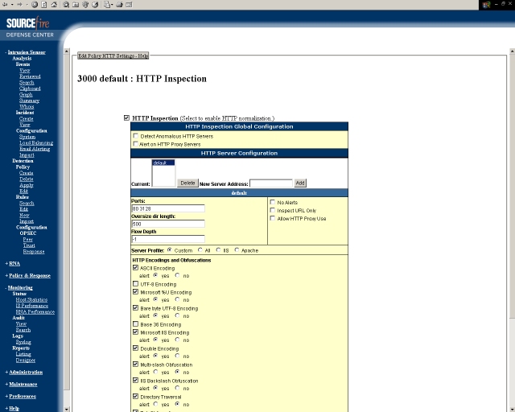This screenshot has width=515, height=412.
Task: Open the Clipboard link in sidebar
Action: pyautogui.click(x=30, y=89)
